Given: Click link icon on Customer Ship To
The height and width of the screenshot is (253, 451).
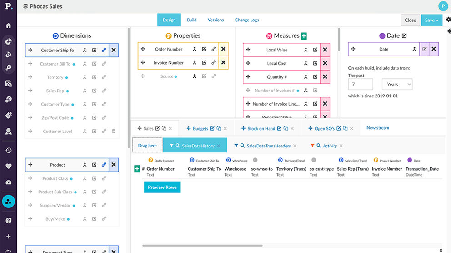Looking at the screenshot, I should 104,50.
